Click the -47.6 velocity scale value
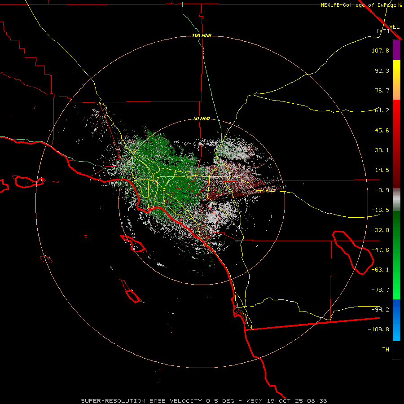The image size is (404, 404). click(380, 250)
